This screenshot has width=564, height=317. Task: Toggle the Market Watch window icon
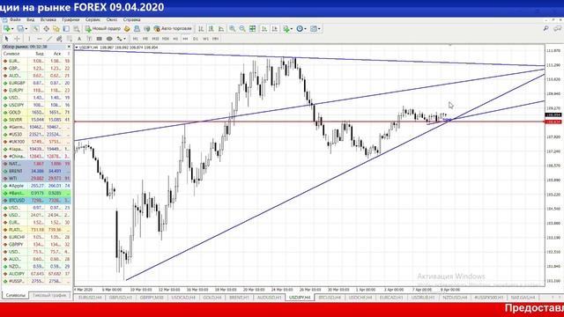click(35, 28)
